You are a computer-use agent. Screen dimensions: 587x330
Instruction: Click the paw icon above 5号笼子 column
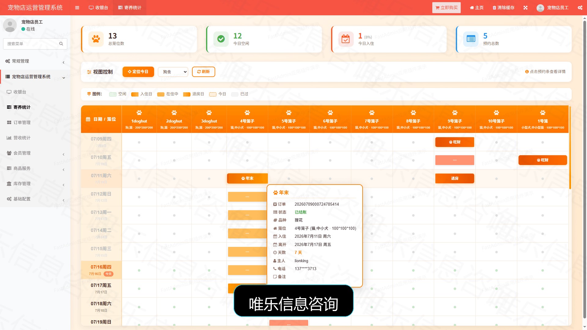pyautogui.click(x=289, y=113)
